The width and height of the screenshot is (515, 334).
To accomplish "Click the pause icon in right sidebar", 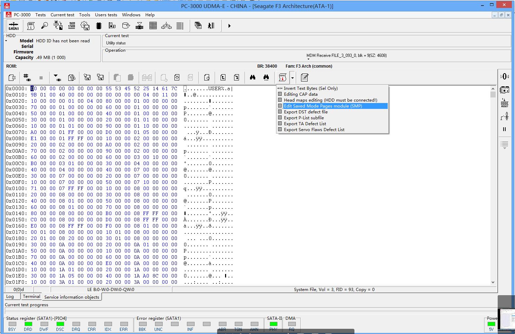I will pyautogui.click(x=504, y=129).
